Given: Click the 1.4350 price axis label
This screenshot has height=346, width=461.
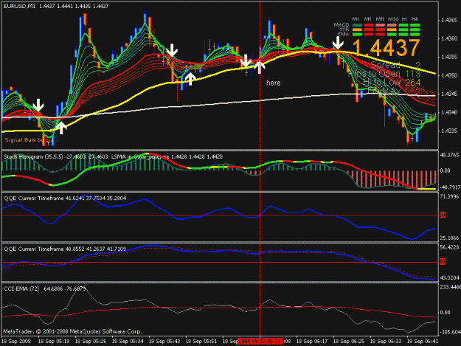Looking at the screenshot, I should pos(449,75).
